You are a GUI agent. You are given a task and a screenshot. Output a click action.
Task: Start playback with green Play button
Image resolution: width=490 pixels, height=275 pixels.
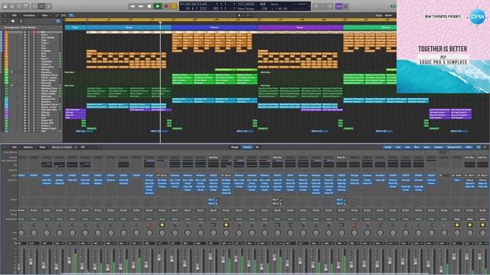[x=158, y=6]
